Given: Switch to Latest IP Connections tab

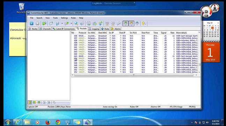Looking at the screenshot, I should click(x=64, y=29).
